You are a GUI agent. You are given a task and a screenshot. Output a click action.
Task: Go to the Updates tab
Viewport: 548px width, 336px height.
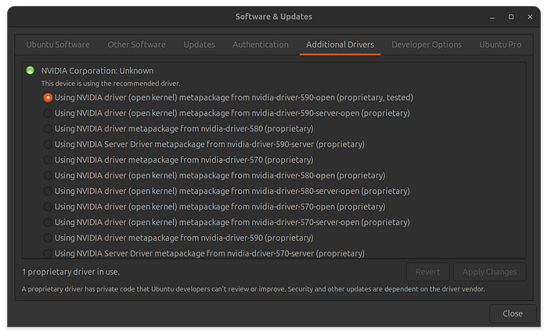(200, 45)
